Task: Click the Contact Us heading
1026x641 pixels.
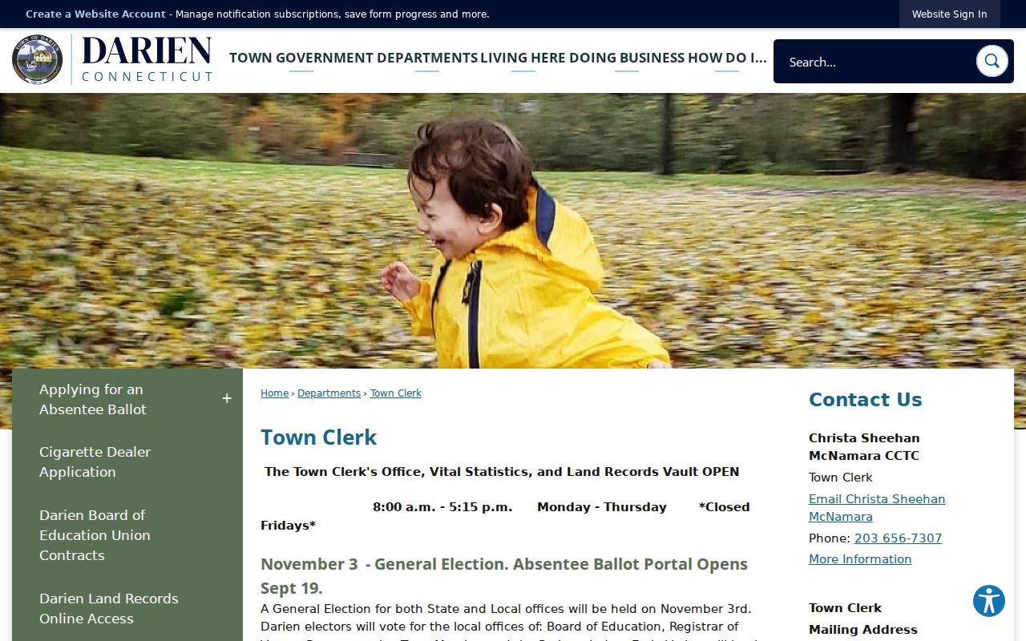Action: 865,400
